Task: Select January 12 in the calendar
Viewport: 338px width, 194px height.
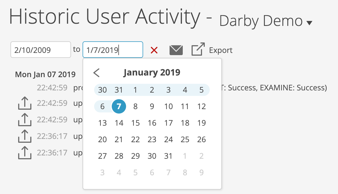Action: click(201, 106)
